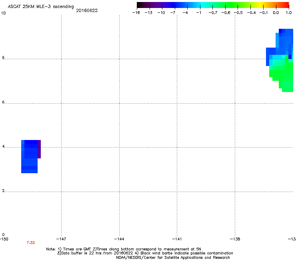
Task: Click the longitude axis label -147
Action: pos(61,239)
